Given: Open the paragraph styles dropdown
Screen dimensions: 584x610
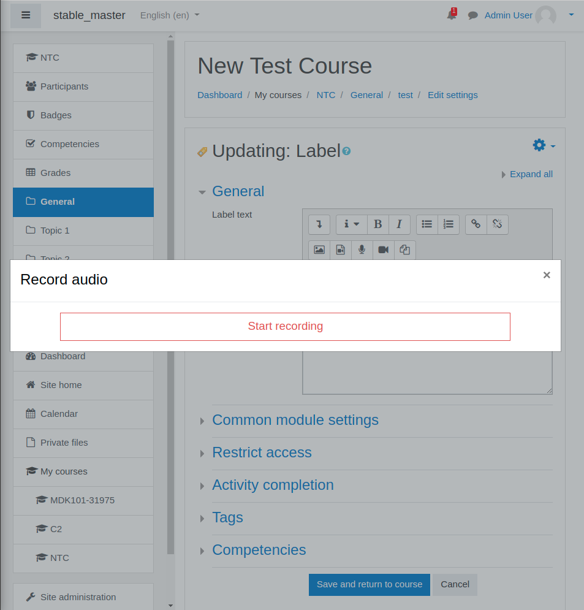Looking at the screenshot, I should pos(352,224).
